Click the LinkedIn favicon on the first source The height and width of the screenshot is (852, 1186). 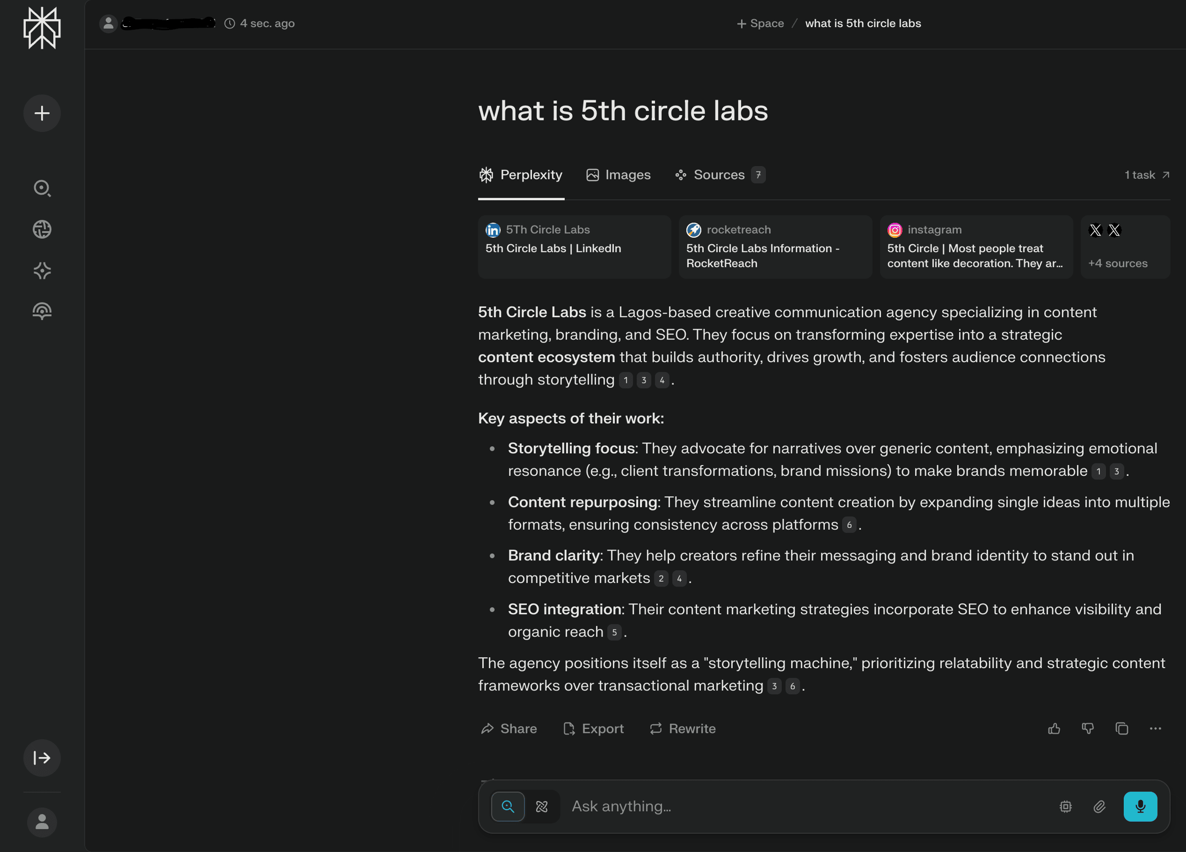click(x=493, y=230)
